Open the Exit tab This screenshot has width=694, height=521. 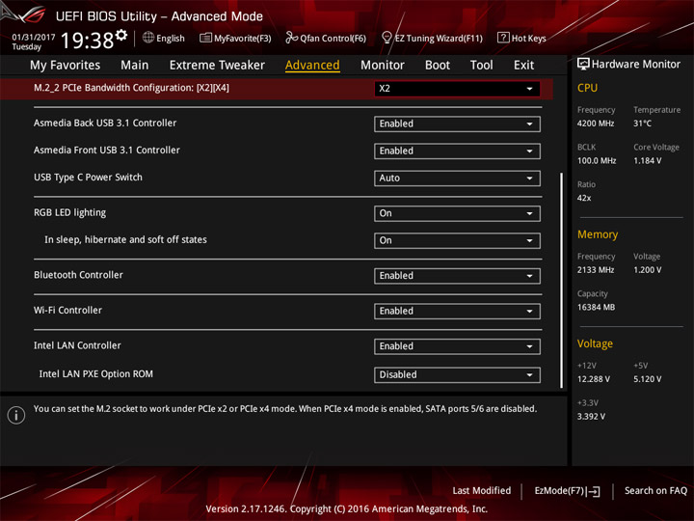tap(523, 66)
